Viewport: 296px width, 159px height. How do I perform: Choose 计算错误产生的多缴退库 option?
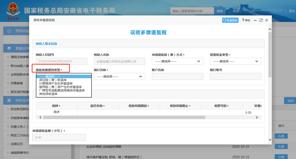56,83
